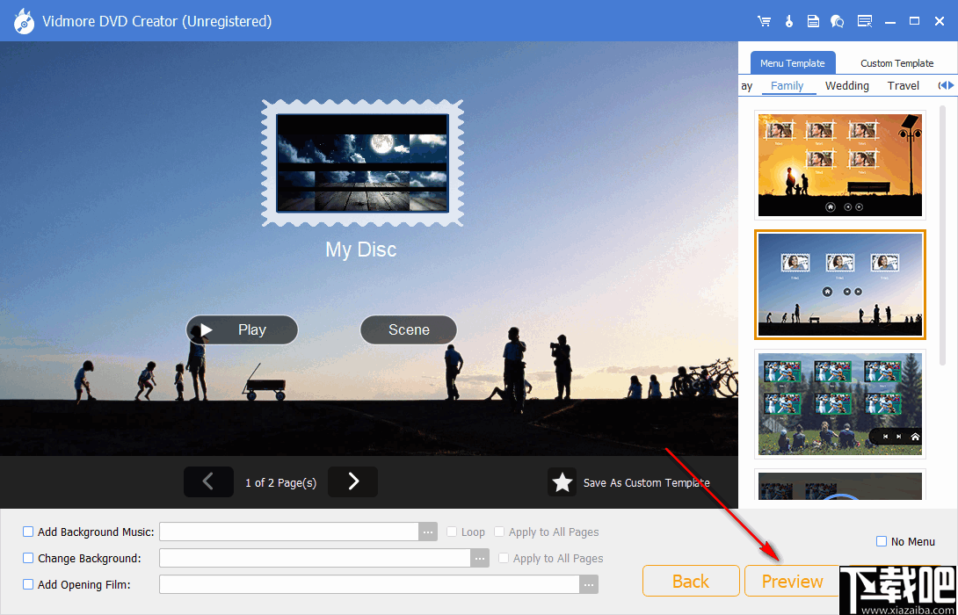Open the titlebar menu icon
The image size is (958, 615).
tap(864, 20)
